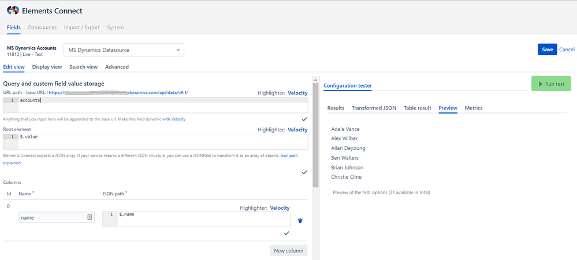Screen dimensions: 577x260
Task: Select the Edit view tab
Action: 14,67
